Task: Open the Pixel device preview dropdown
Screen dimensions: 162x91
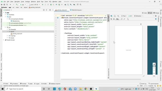Action: pyautogui.click(x=124, y=16)
